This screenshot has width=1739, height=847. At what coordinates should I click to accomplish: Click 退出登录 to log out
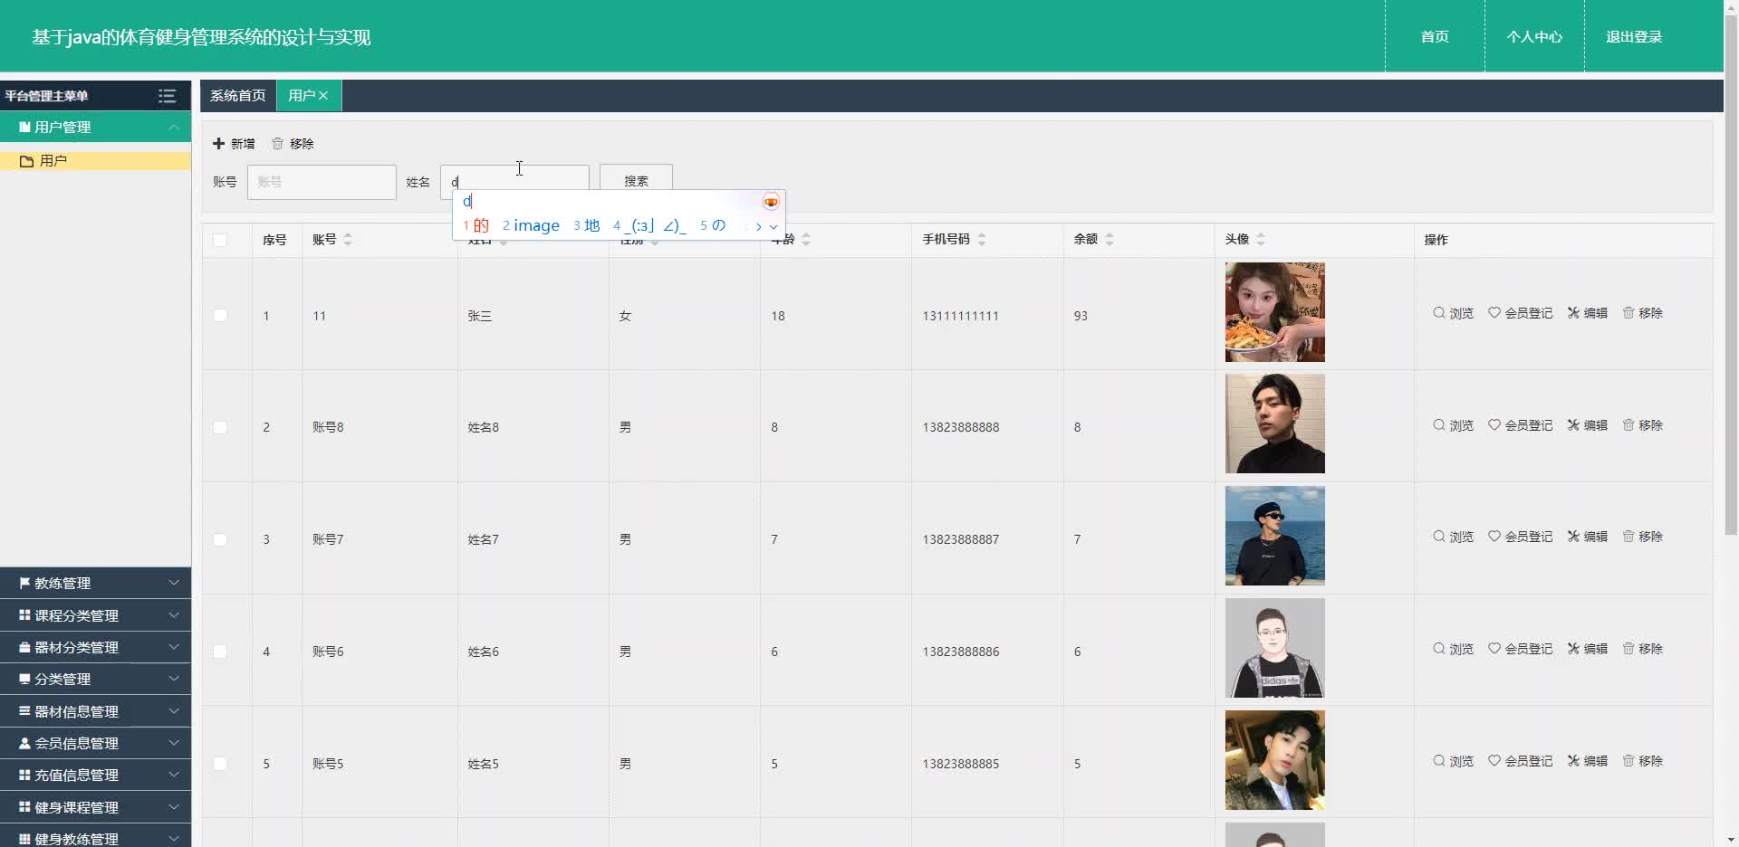(x=1633, y=37)
